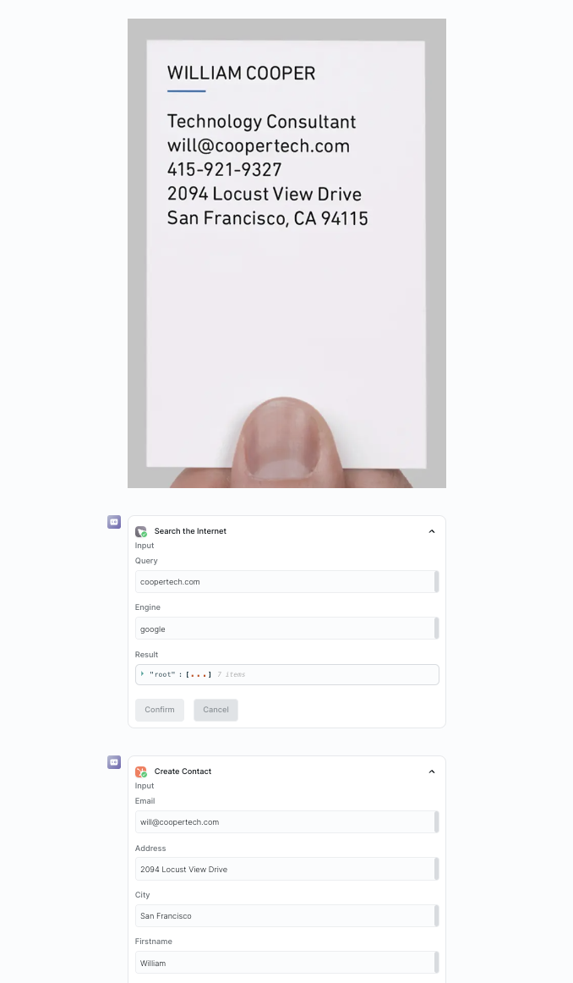The height and width of the screenshot is (983, 573).
Task: Click the Search the Internet tool icon
Action: click(x=141, y=531)
